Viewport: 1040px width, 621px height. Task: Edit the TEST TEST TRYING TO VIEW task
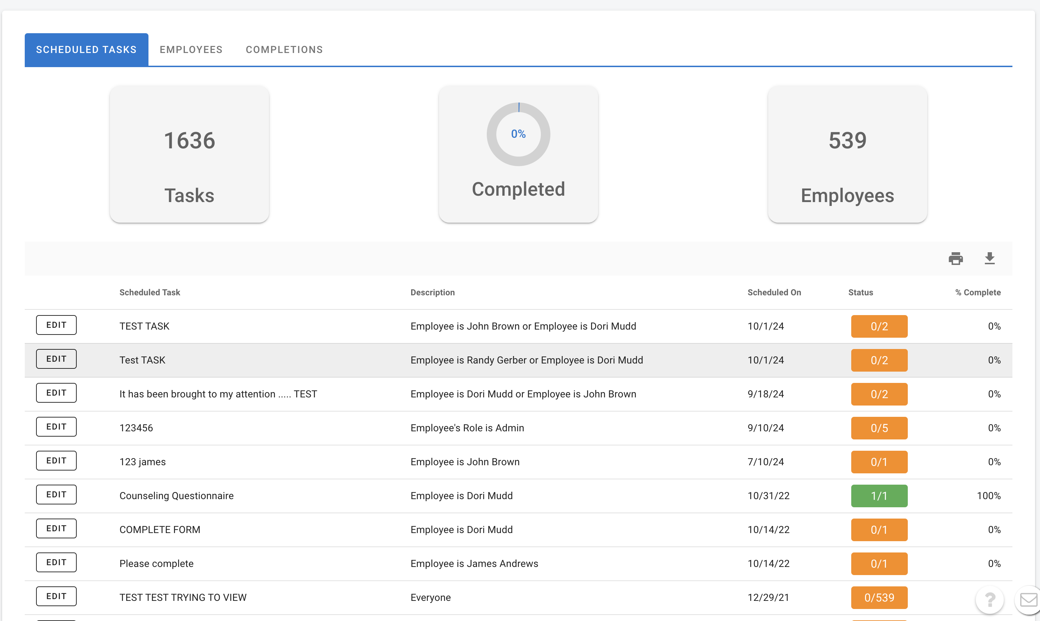[56, 596]
